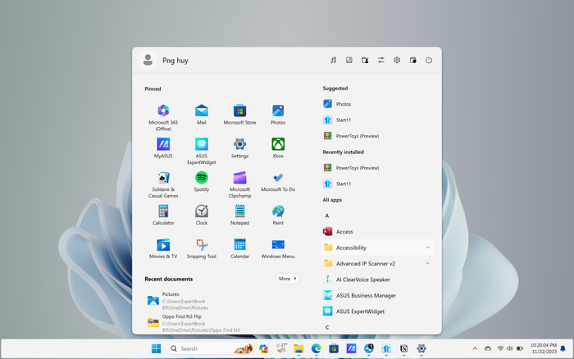The width and height of the screenshot is (574, 359).
Task: Open Microsoft Clipchamp
Action: coord(239,184)
